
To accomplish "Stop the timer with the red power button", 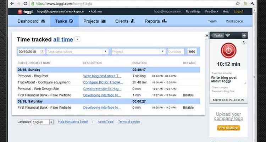I will [x=228, y=50].
